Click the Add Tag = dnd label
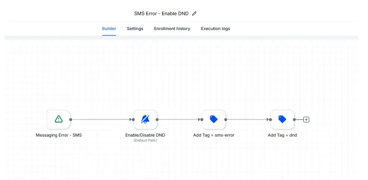 tap(282, 135)
